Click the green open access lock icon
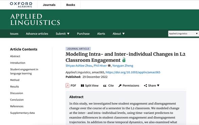 [124, 60]
